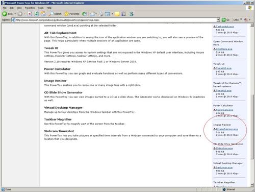
Task: Click the green Media toolbar icon
Action: (85, 14)
